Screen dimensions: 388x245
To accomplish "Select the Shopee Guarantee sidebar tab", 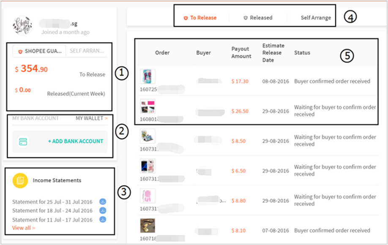I will (39, 51).
